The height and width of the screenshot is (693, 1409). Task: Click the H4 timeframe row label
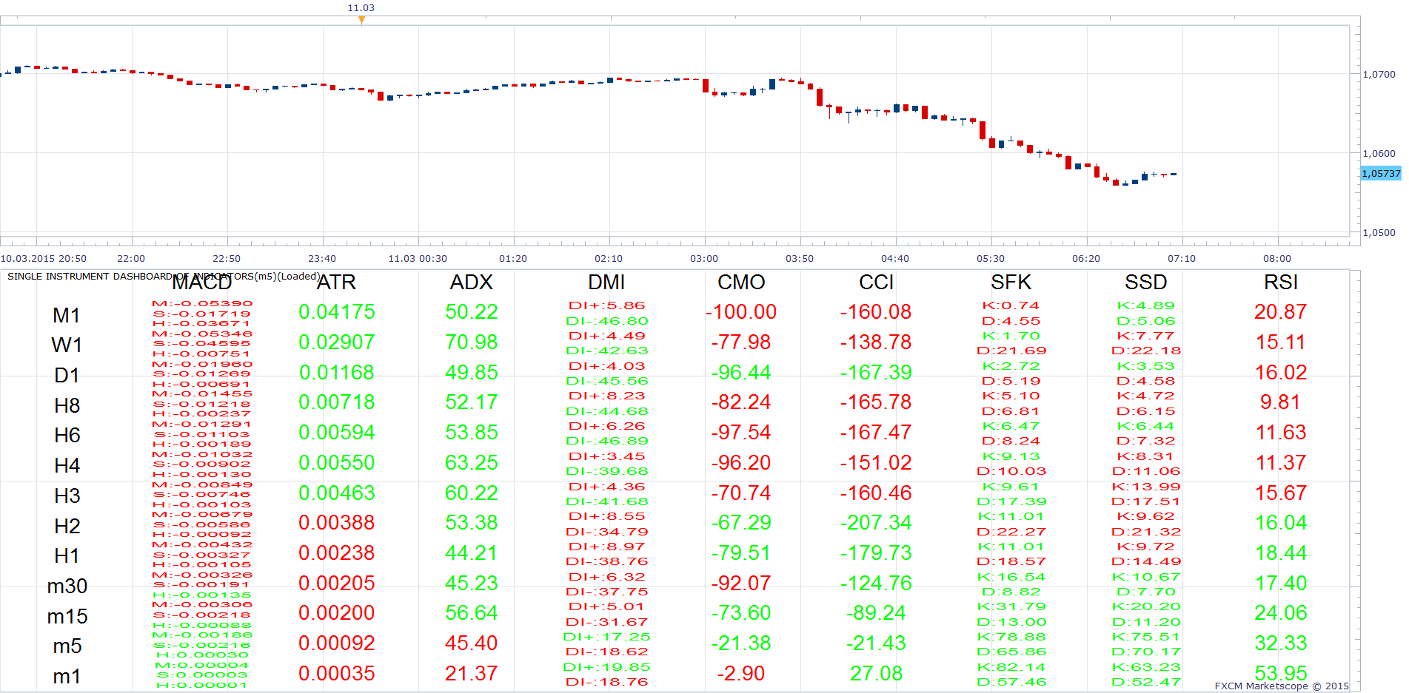pyautogui.click(x=67, y=466)
